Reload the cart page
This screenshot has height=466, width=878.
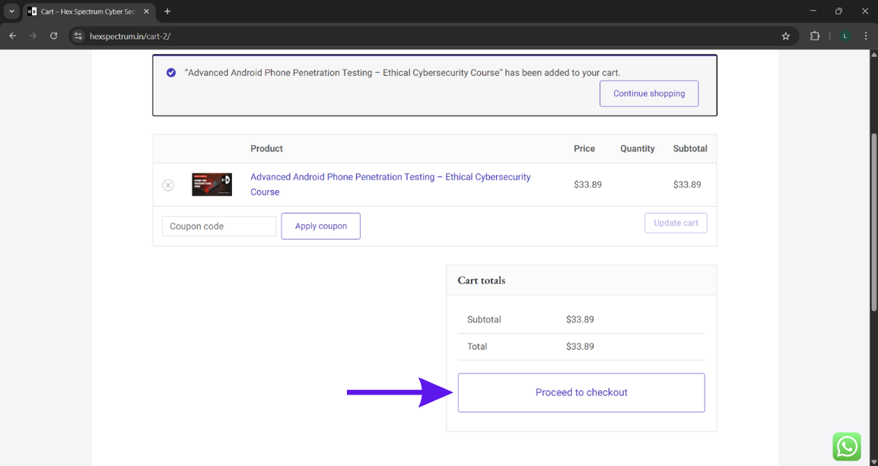coord(53,36)
